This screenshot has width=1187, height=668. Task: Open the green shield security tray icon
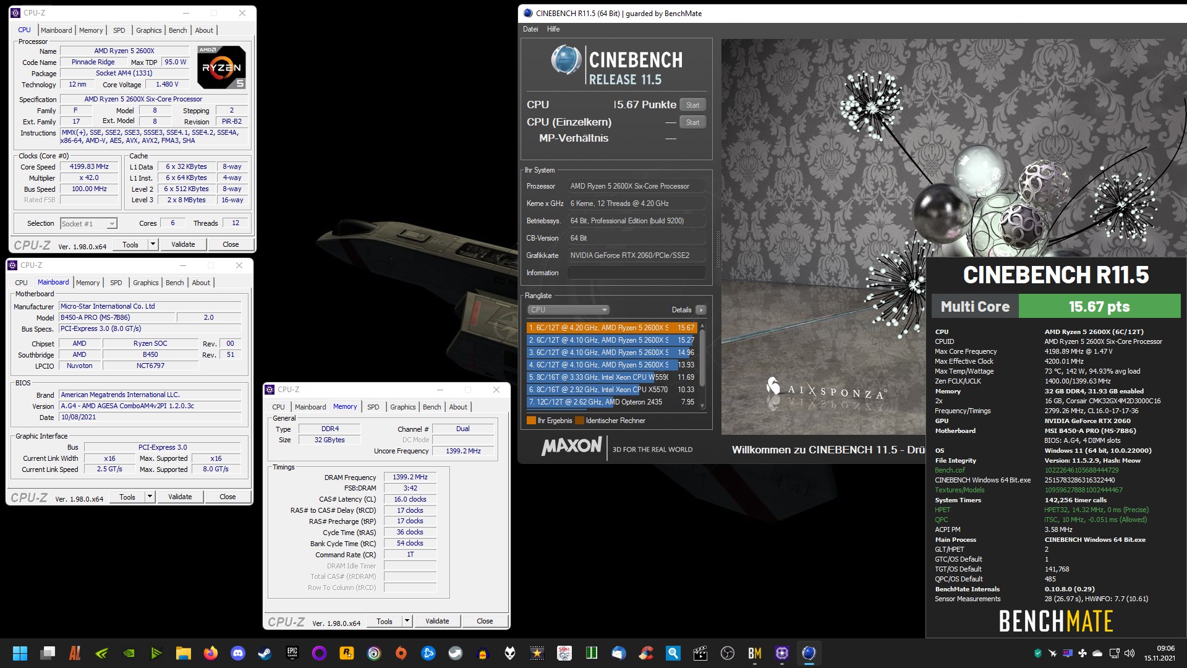tap(1037, 653)
